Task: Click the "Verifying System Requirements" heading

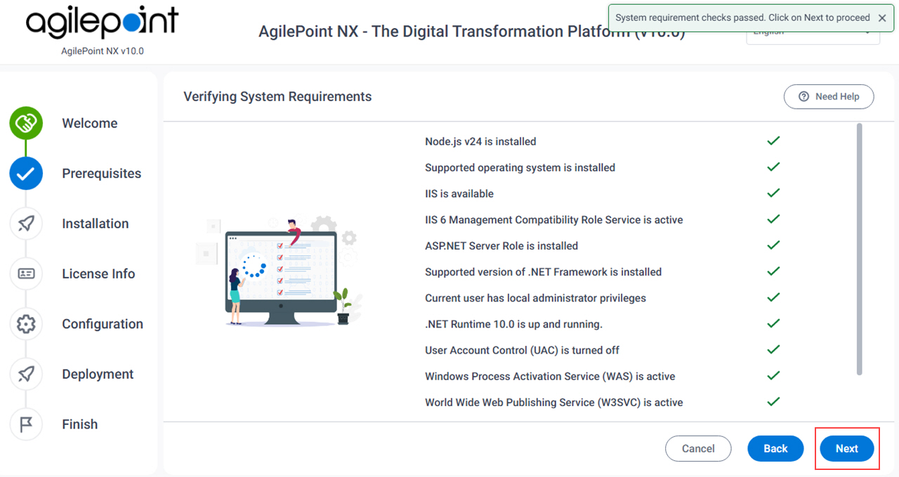Action: 277,97
